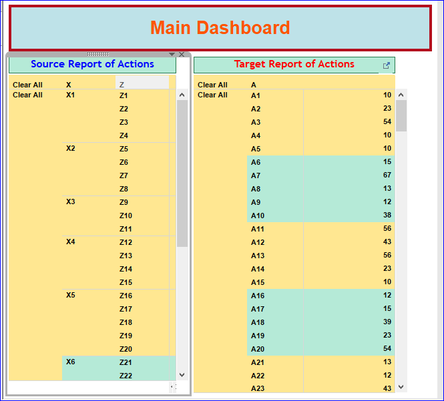Select the Z5 cell
The height and width of the screenshot is (401, 444).
[124, 149]
